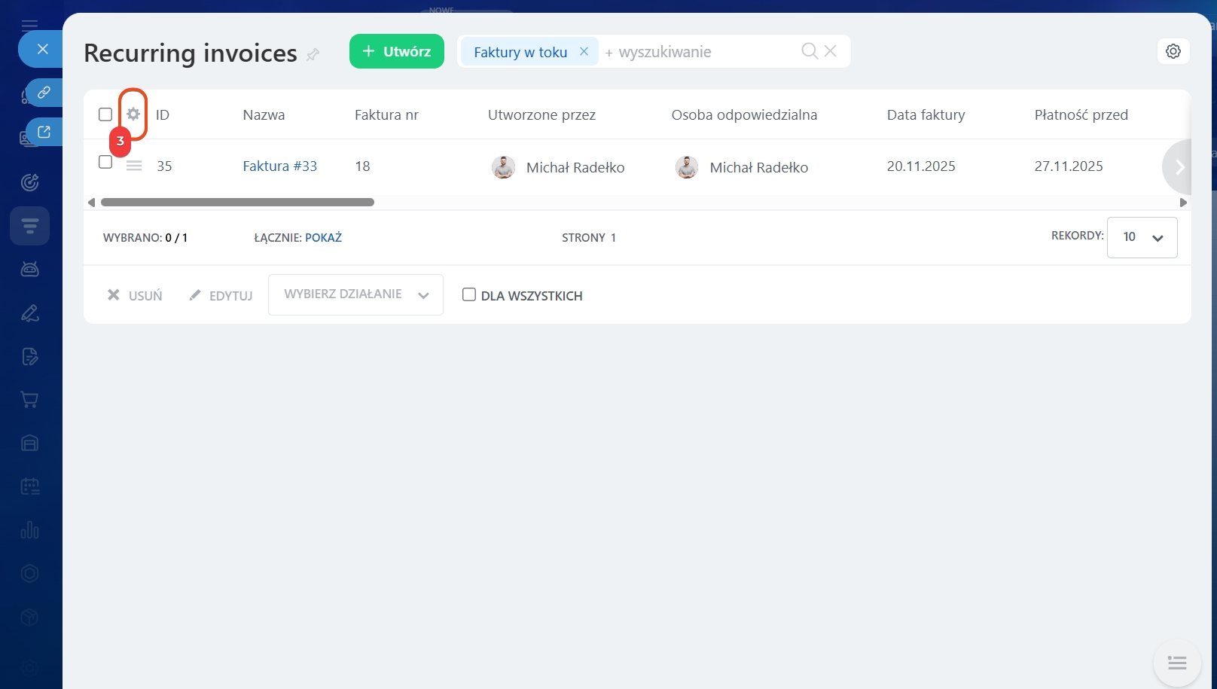Open the Faktura #33 link
Image resolution: width=1217 pixels, height=689 pixels.
(x=279, y=166)
